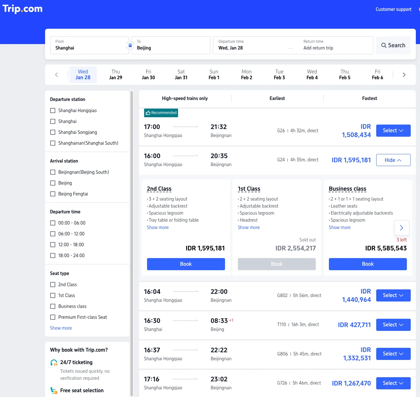
Task: Expand seat options for train G26
Action: (x=393, y=131)
